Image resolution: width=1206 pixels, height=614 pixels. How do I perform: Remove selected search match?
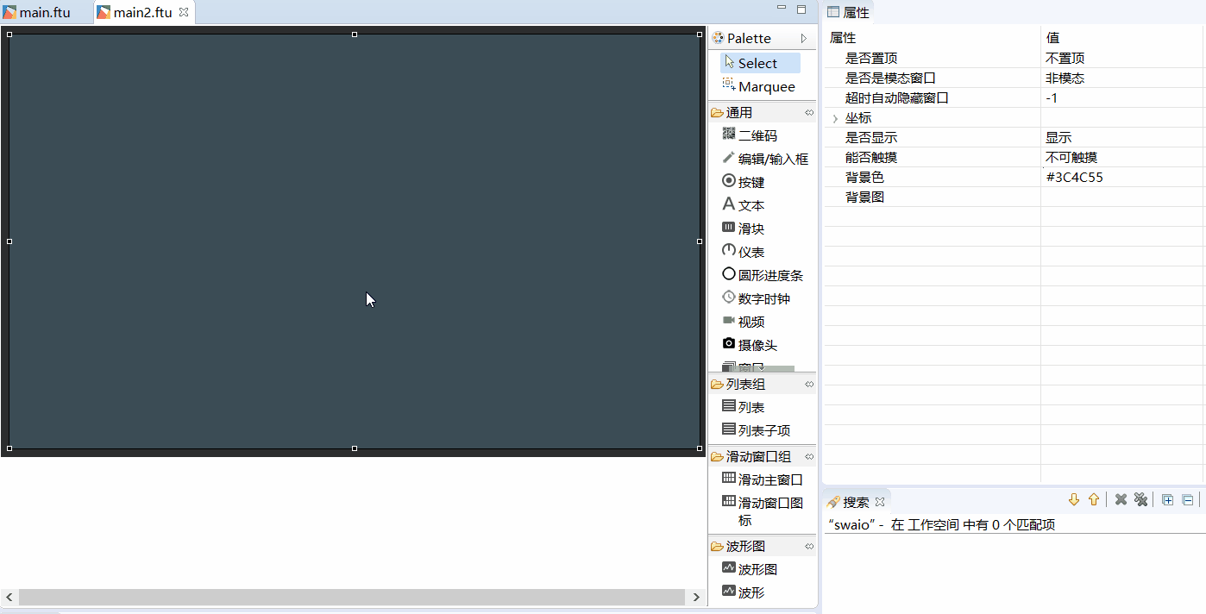(x=1121, y=500)
